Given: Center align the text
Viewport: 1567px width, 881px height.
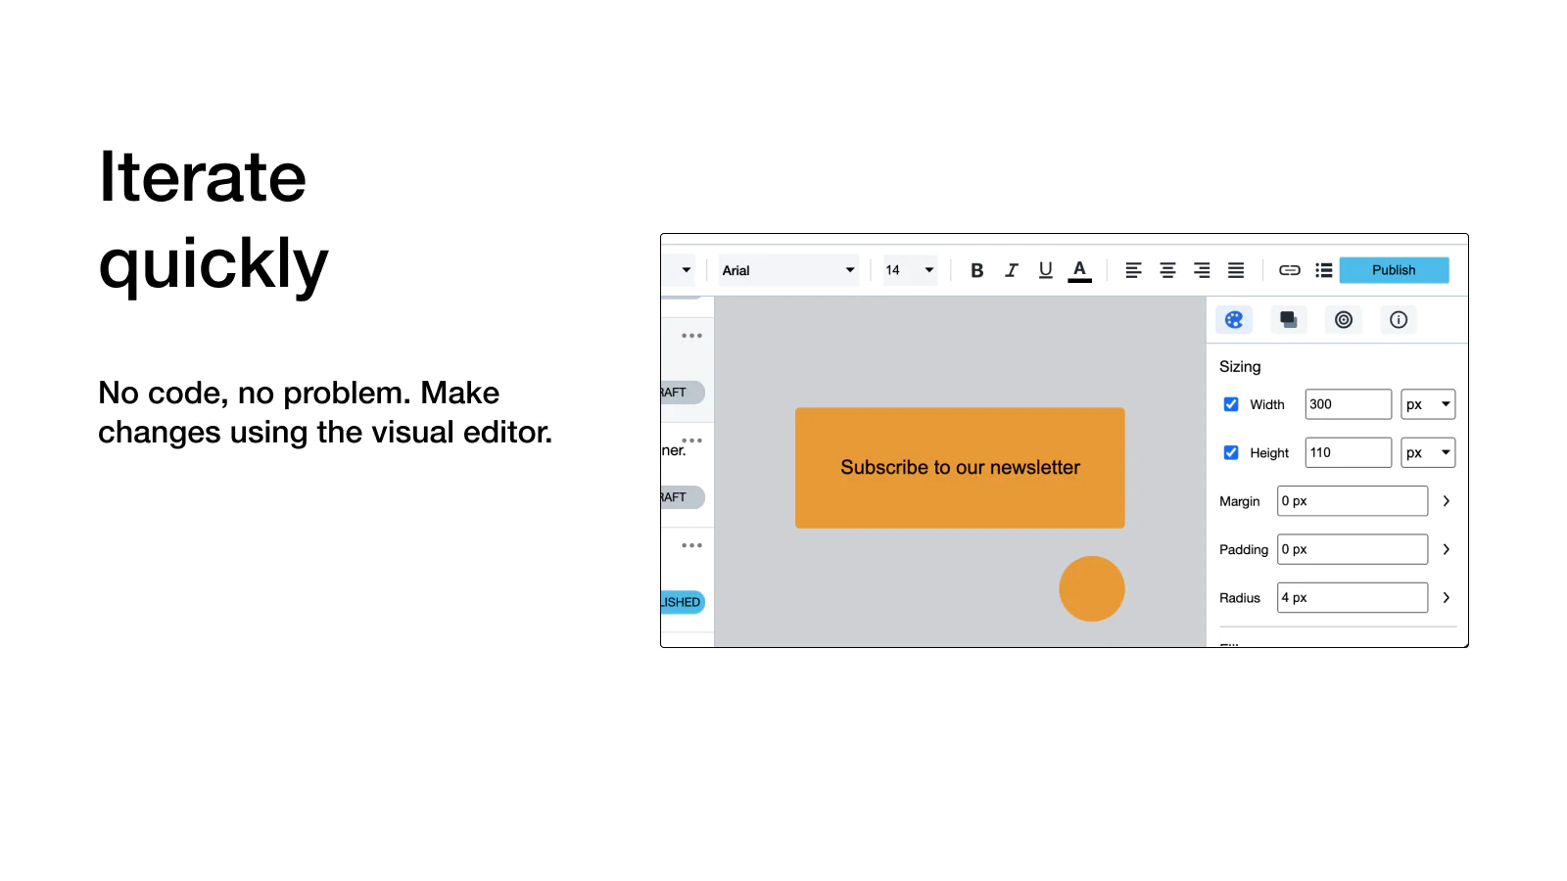Looking at the screenshot, I should click(x=1167, y=270).
